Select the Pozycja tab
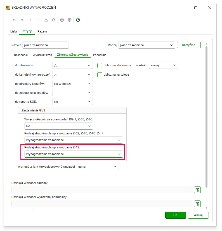This screenshot has width=222, height=231. coord(27,31)
